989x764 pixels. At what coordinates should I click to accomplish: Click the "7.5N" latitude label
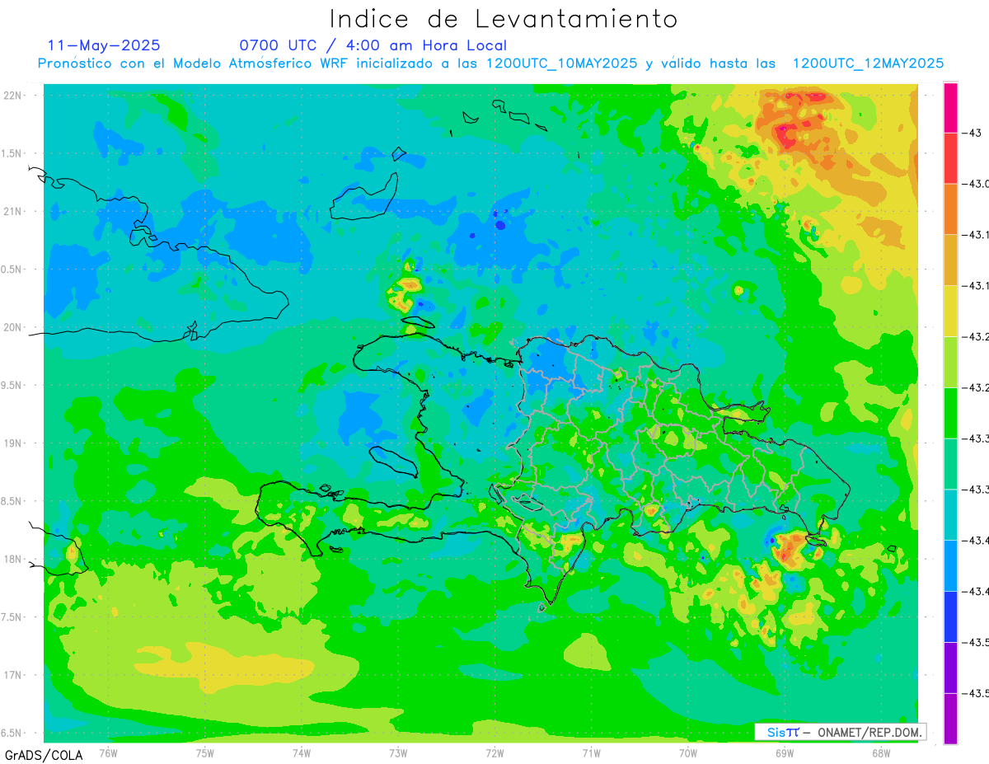(12, 617)
